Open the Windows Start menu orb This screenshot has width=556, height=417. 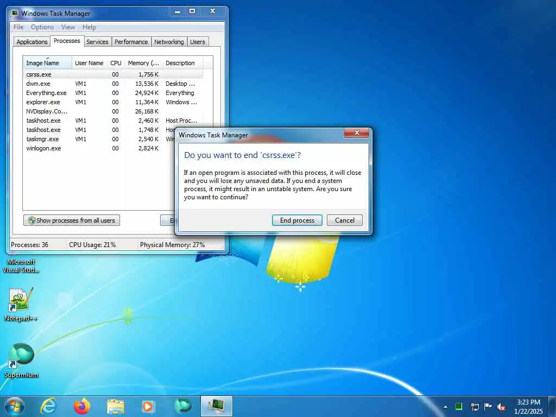15,406
